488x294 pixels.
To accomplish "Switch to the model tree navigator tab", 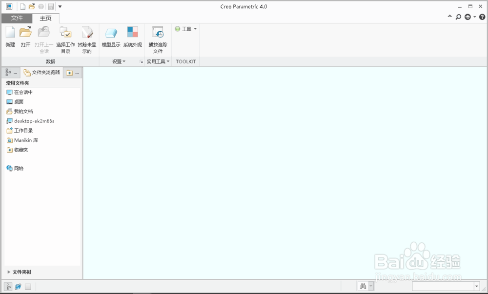I will [11, 73].
